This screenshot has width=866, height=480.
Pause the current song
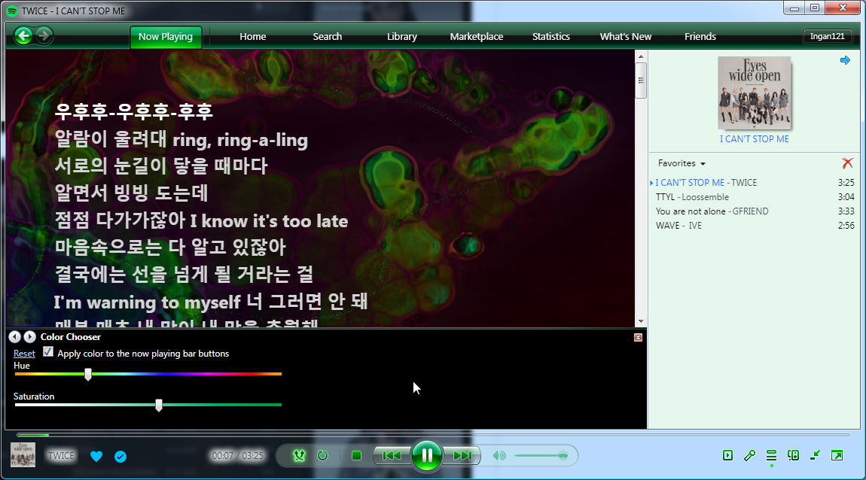[427, 456]
